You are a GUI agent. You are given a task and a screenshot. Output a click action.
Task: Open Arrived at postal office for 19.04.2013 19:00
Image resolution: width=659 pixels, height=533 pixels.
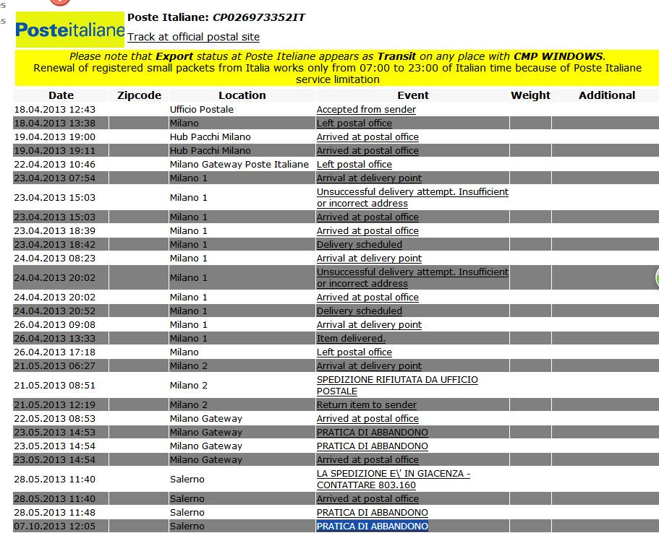(367, 136)
